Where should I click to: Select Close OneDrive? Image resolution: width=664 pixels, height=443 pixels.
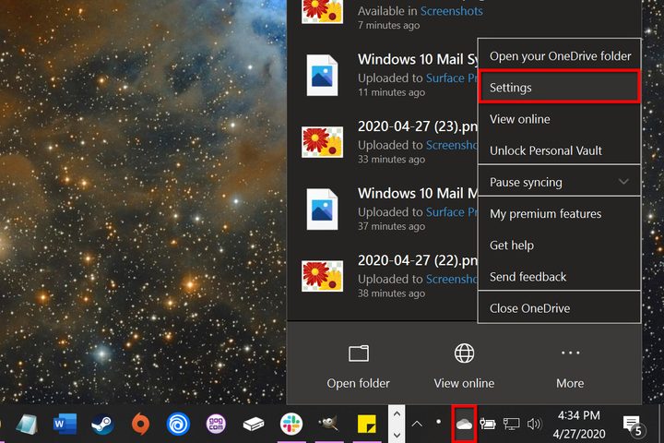pos(559,308)
